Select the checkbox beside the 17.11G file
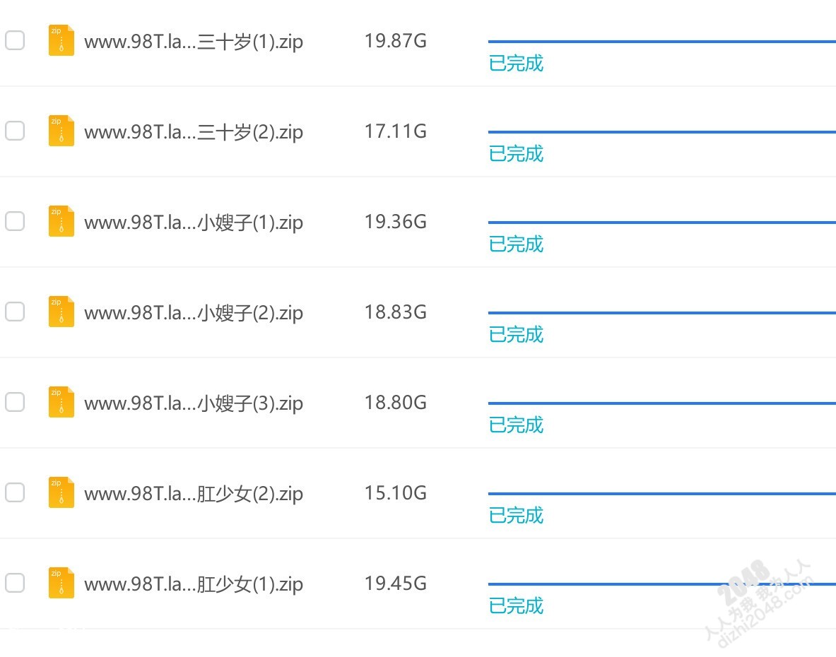Viewport: 836px width, 657px height. click(x=15, y=131)
